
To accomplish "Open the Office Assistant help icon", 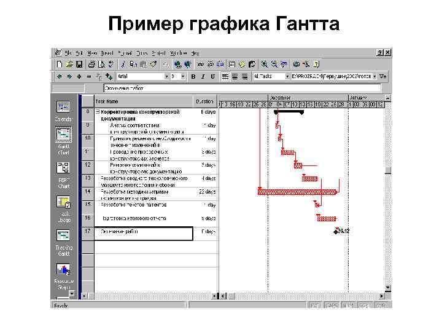I will [x=316, y=65].
